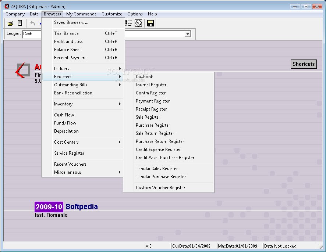
Task: Open Payment Register
Action: pos(169,101)
